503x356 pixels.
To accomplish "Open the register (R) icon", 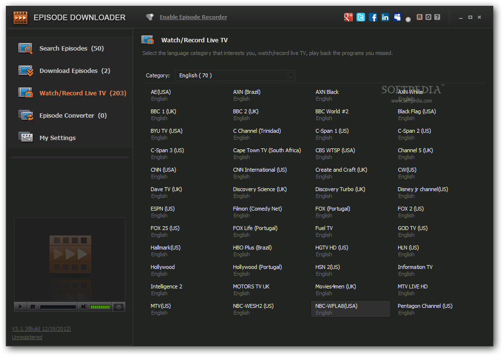I will (x=419, y=17).
